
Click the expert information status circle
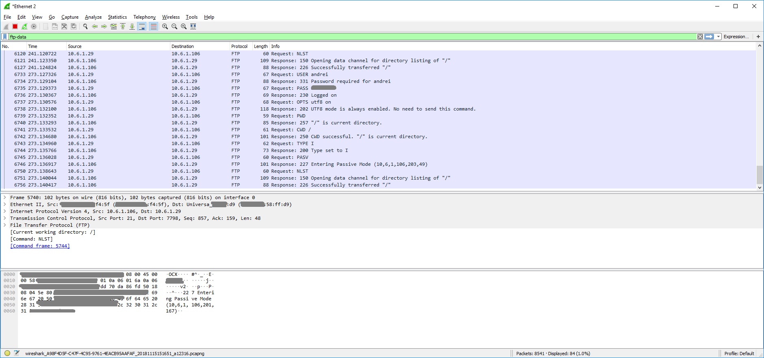point(7,353)
